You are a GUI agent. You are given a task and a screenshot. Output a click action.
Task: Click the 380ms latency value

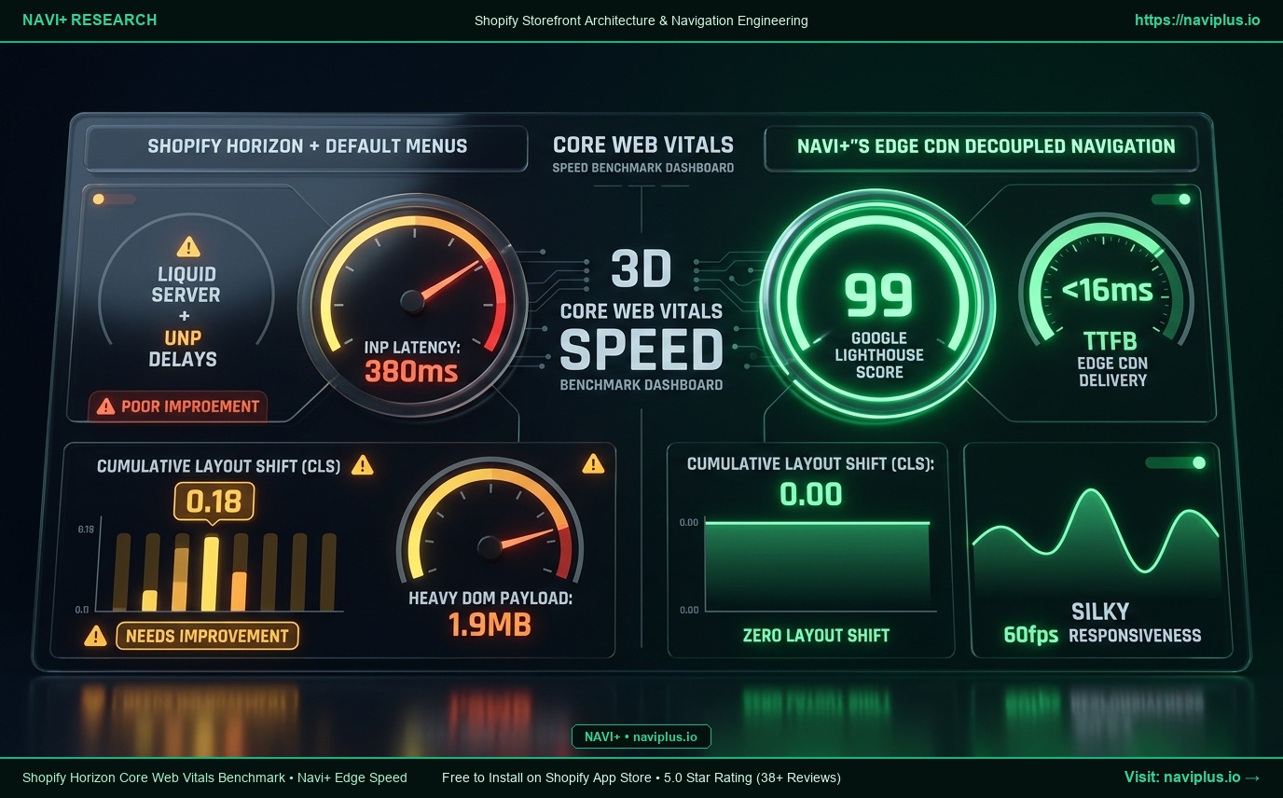click(x=411, y=372)
